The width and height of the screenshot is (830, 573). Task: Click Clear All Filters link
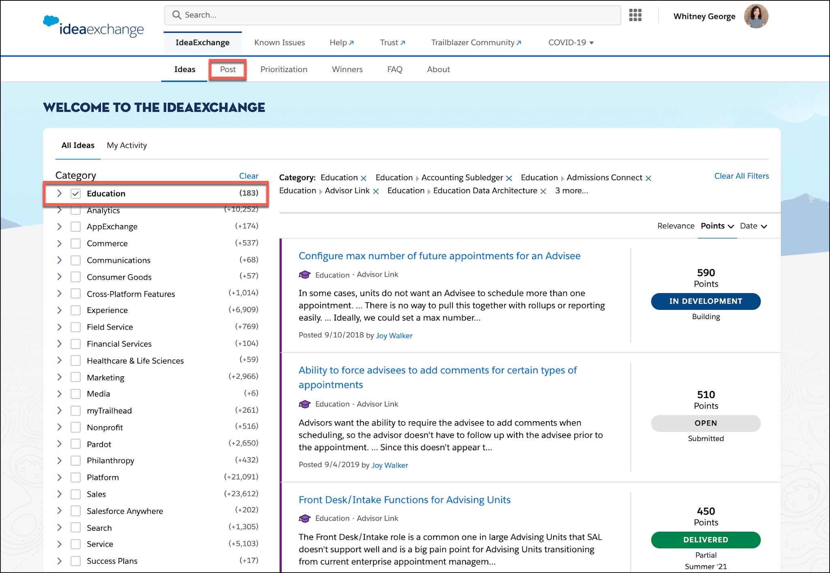coord(741,176)
